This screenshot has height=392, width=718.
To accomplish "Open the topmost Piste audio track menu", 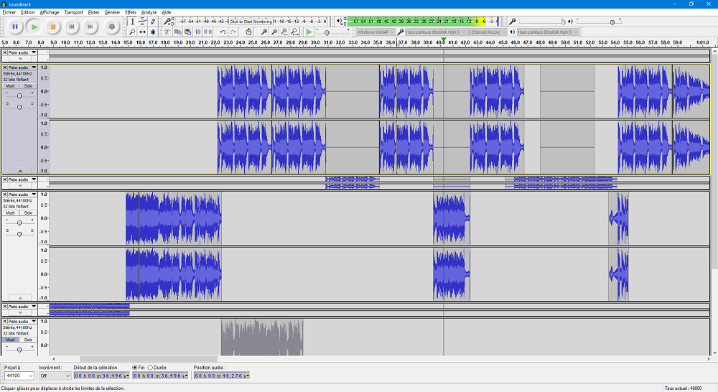I will (x=22, y=52).
